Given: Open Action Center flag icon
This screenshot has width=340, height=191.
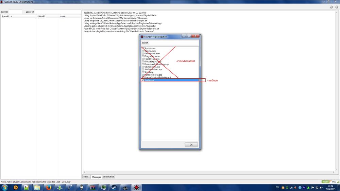Looking at the screenshot, I should 312,188.
